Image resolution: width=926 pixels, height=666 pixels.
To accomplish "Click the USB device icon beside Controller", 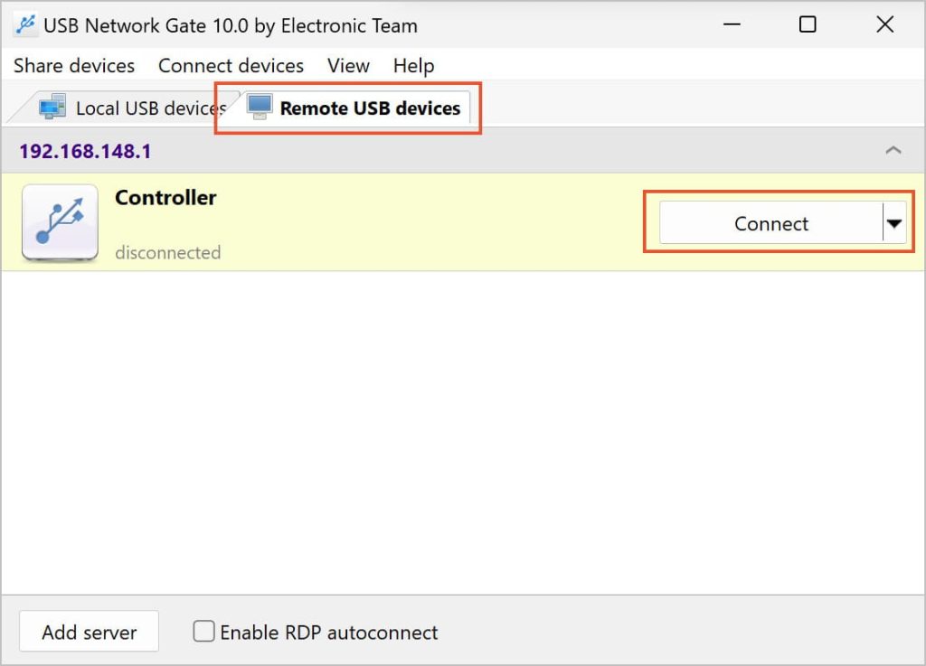I will point(60,221).
